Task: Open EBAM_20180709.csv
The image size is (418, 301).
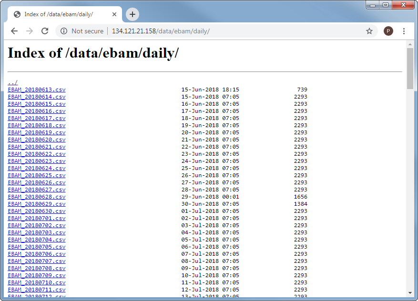Action: pyautogui.click(x=37, y=275)
